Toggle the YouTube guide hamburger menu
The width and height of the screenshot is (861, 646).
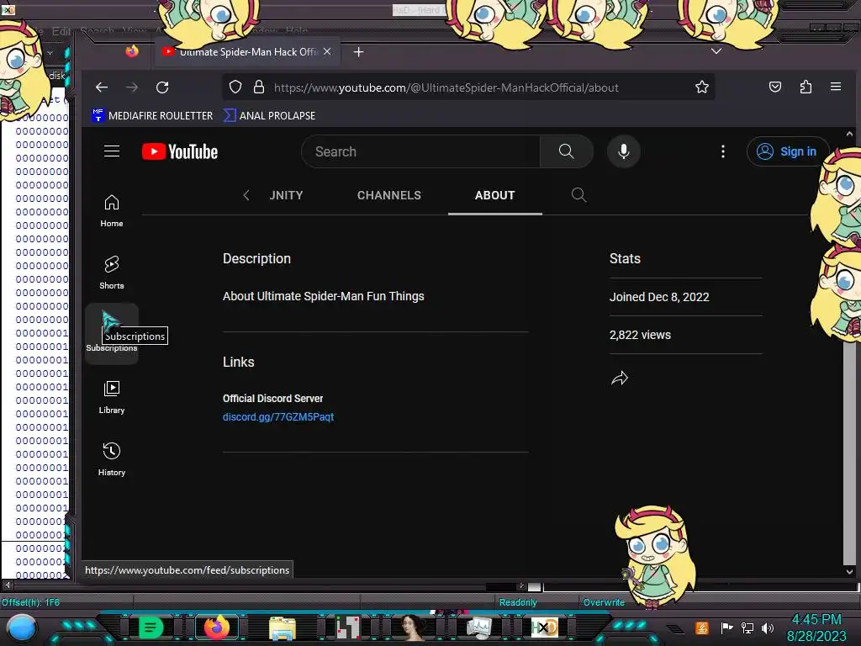pyautogui.click(x=112, y=151)
